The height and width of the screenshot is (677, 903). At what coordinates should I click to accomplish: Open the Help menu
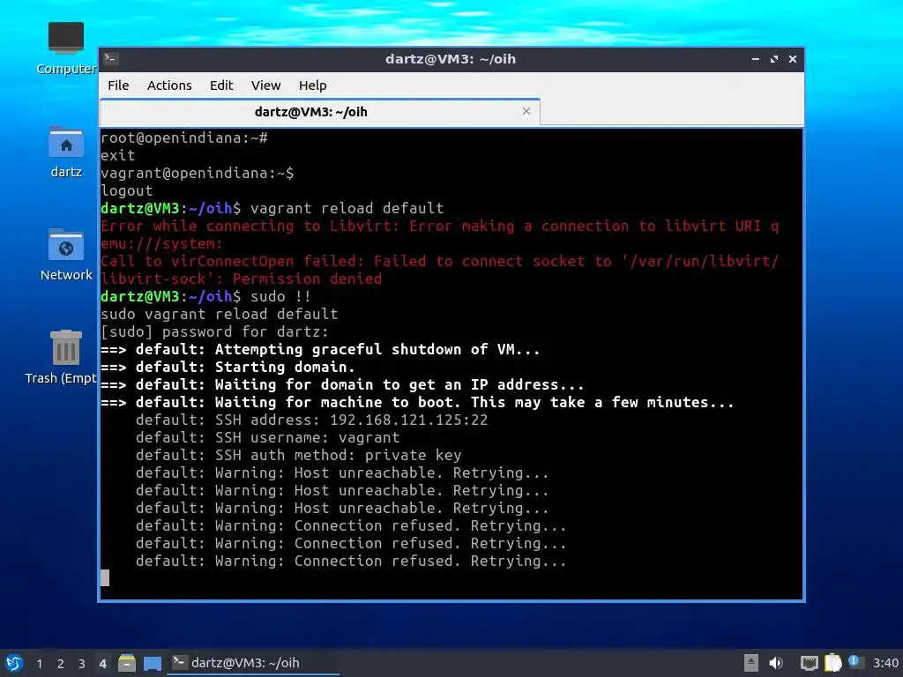click(313, 86)
